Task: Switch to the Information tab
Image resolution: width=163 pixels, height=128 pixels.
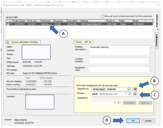Action: (x=157, y=22)
